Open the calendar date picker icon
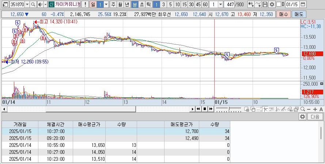Screen dimensions: 325x164 (x=303, y=4)
